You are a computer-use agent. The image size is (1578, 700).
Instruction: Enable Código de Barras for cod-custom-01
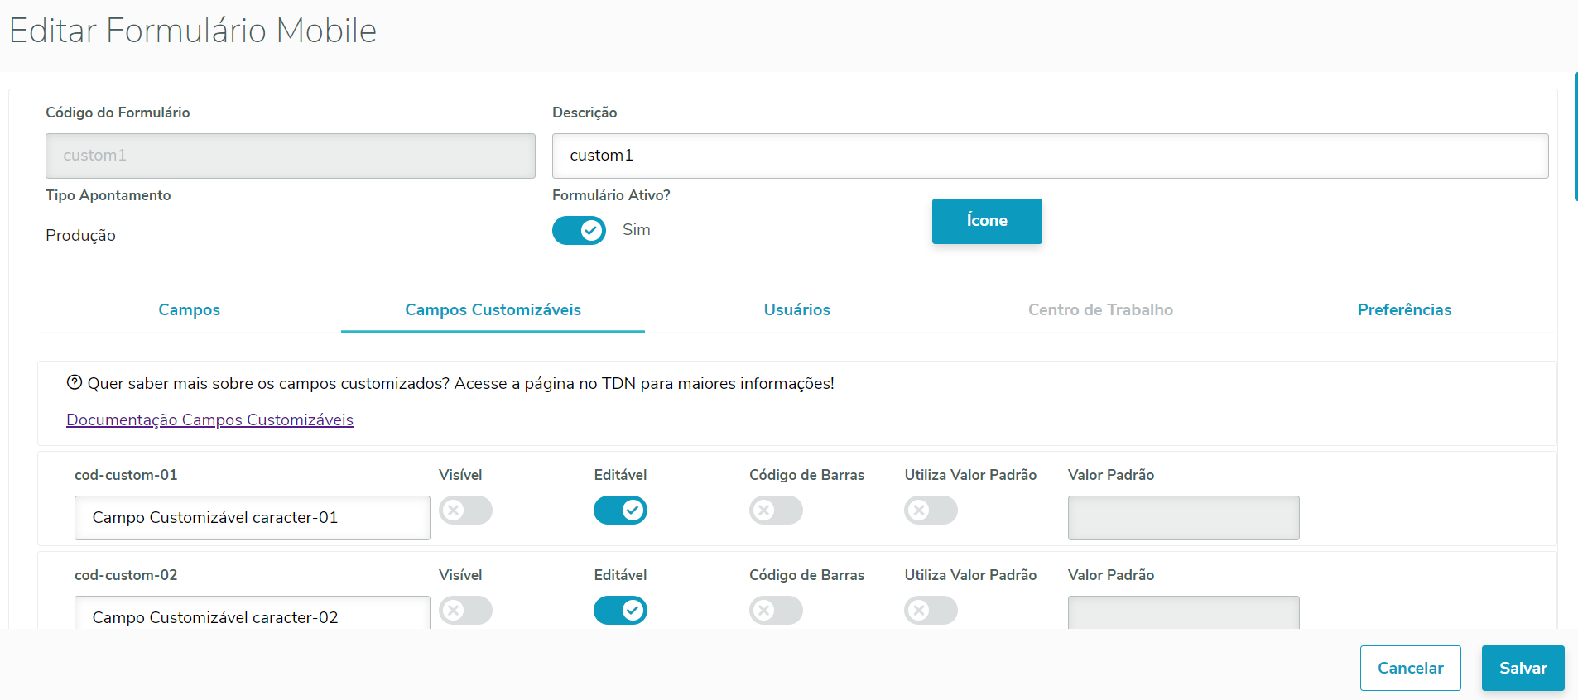coord(776,511)
